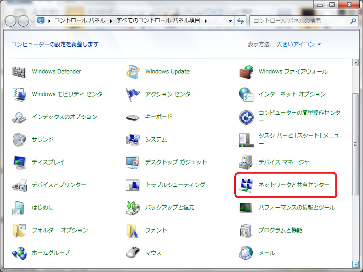Click the control panel icon in address bar

pos(41,21)
